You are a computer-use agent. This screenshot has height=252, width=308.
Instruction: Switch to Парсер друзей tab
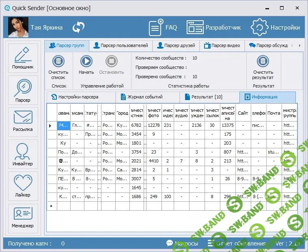(x=176, y=45)
